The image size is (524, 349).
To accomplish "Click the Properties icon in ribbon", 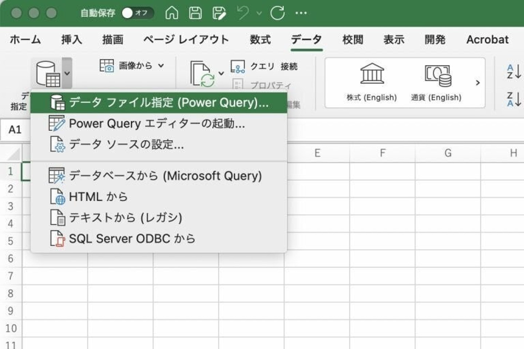I will pos(238,85).
